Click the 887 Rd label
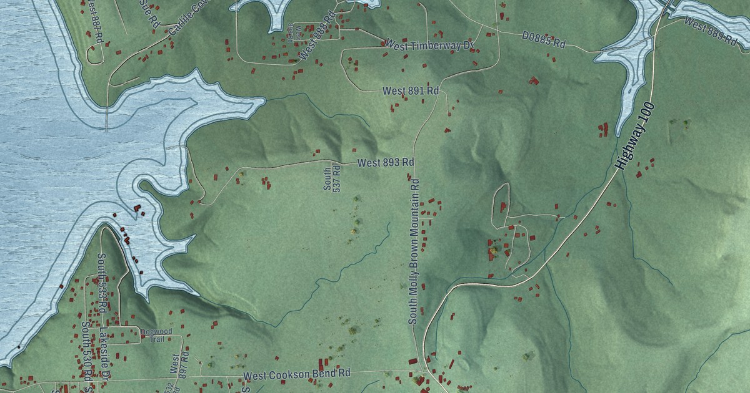Viewport: 750px width, 393px height. coord(95,22)
